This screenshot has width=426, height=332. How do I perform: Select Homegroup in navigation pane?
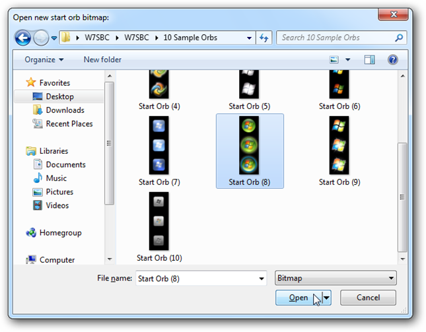click(x=60, y=233)
